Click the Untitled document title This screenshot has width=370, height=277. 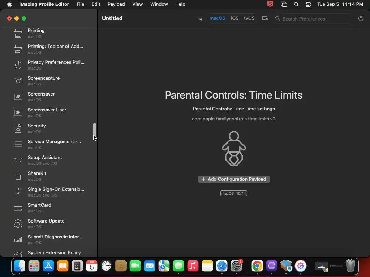[112, 18]
